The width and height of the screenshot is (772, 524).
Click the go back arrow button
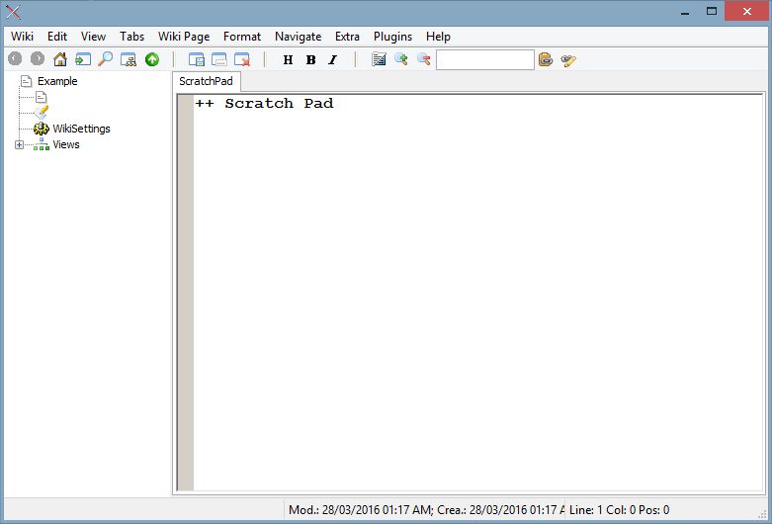(x=15, y=60)
